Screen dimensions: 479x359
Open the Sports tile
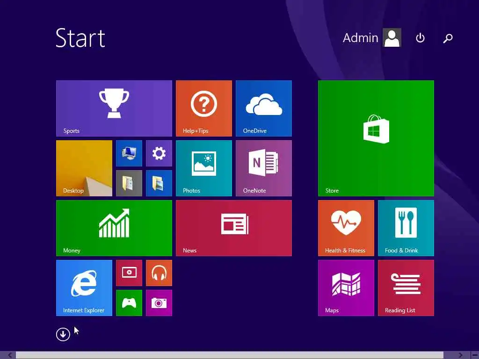coord(114,108)
